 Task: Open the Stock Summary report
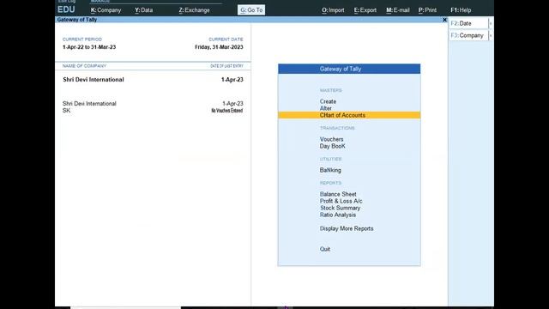340,208
